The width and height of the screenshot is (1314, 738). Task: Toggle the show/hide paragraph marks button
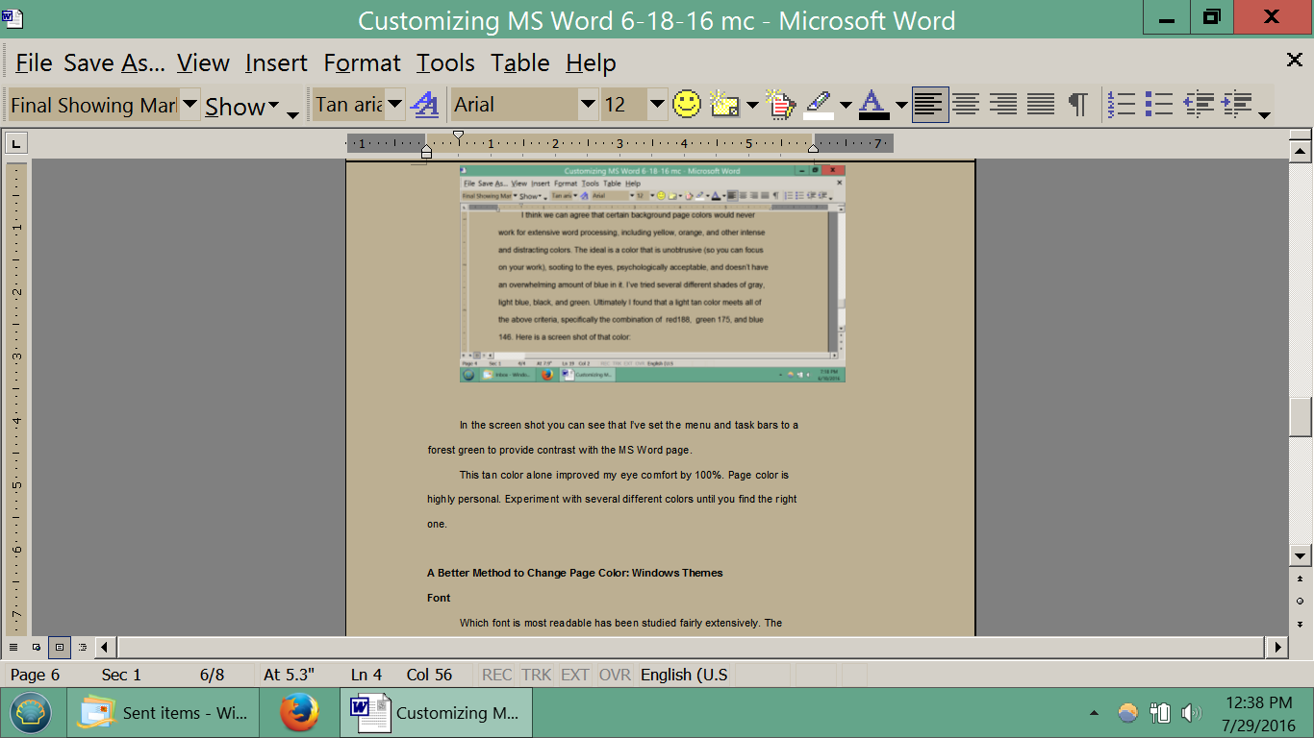tap(1078, 104)
